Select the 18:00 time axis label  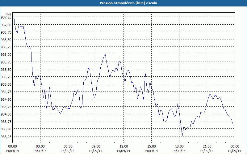(x=179, y=147)
